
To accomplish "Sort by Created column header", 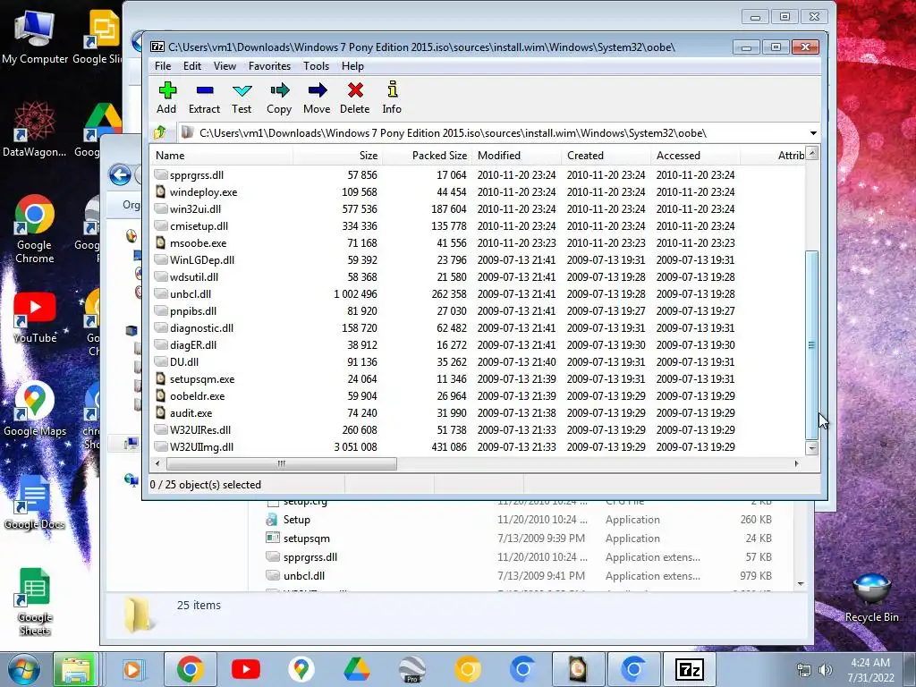I will [x=606, y=156].
